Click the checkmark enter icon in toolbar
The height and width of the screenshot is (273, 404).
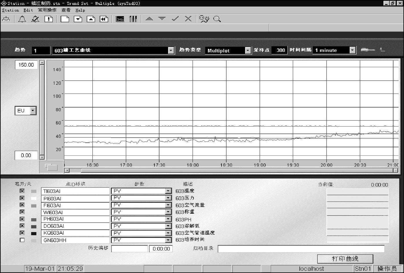[175, 19]
